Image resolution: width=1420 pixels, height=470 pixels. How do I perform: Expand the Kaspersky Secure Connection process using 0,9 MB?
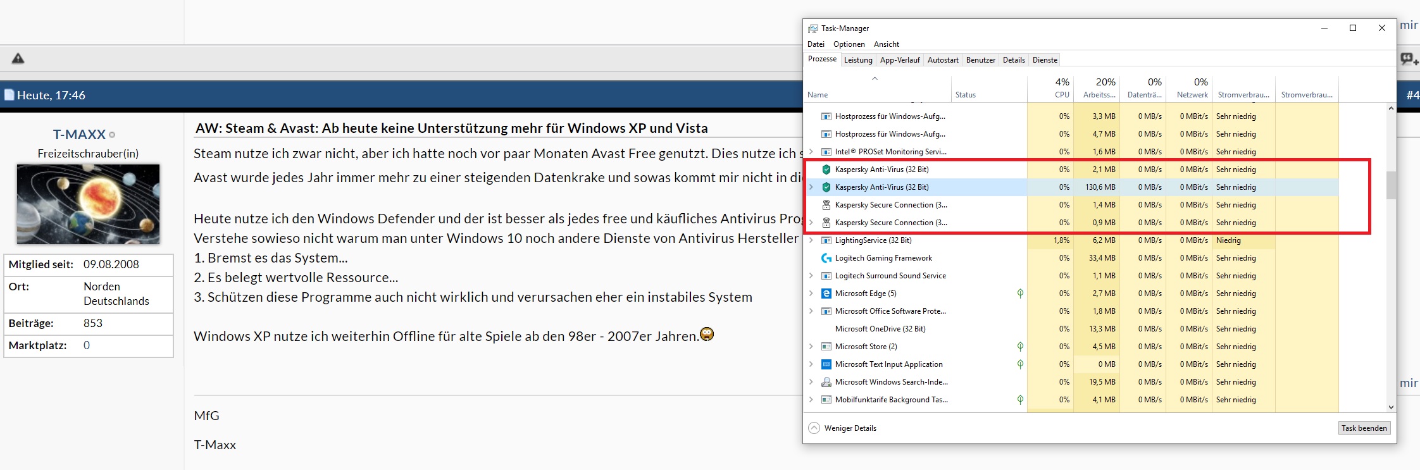tap(811, 223)
